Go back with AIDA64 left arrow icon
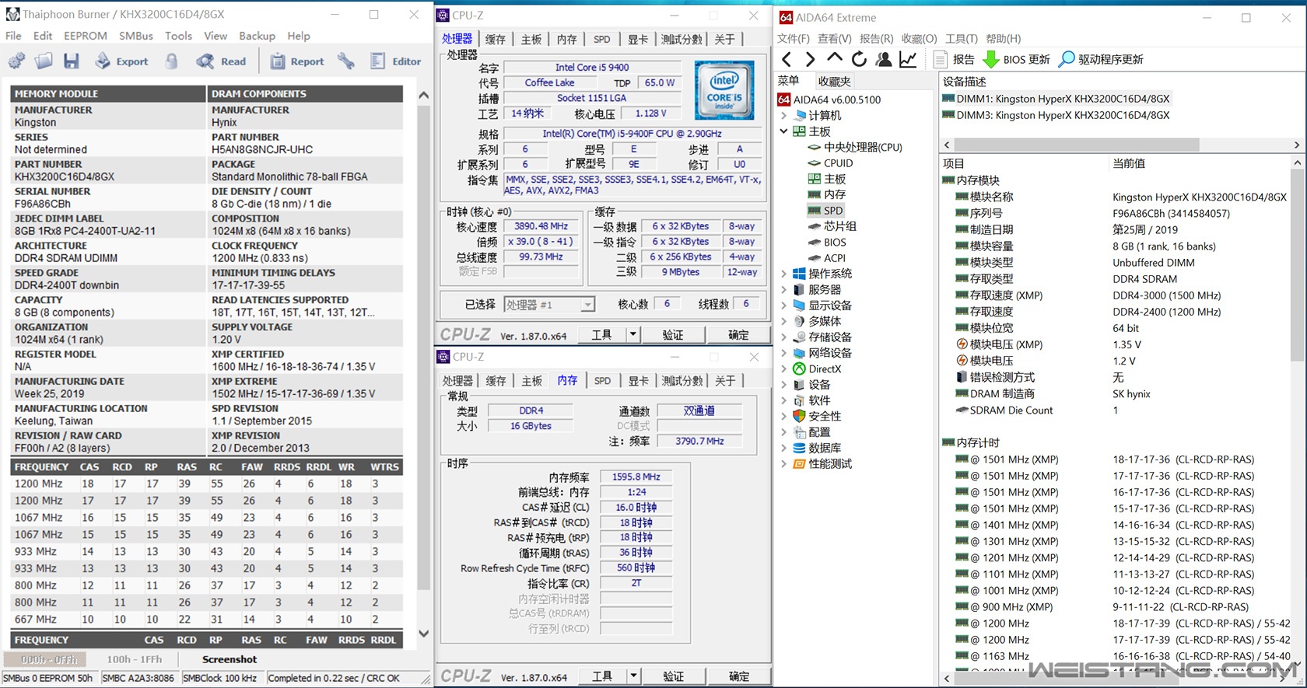 coord(787,59)
